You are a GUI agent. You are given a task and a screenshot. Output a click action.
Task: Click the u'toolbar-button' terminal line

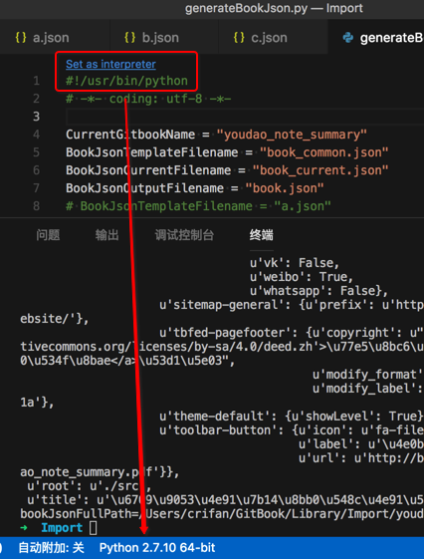coord(292,430)
